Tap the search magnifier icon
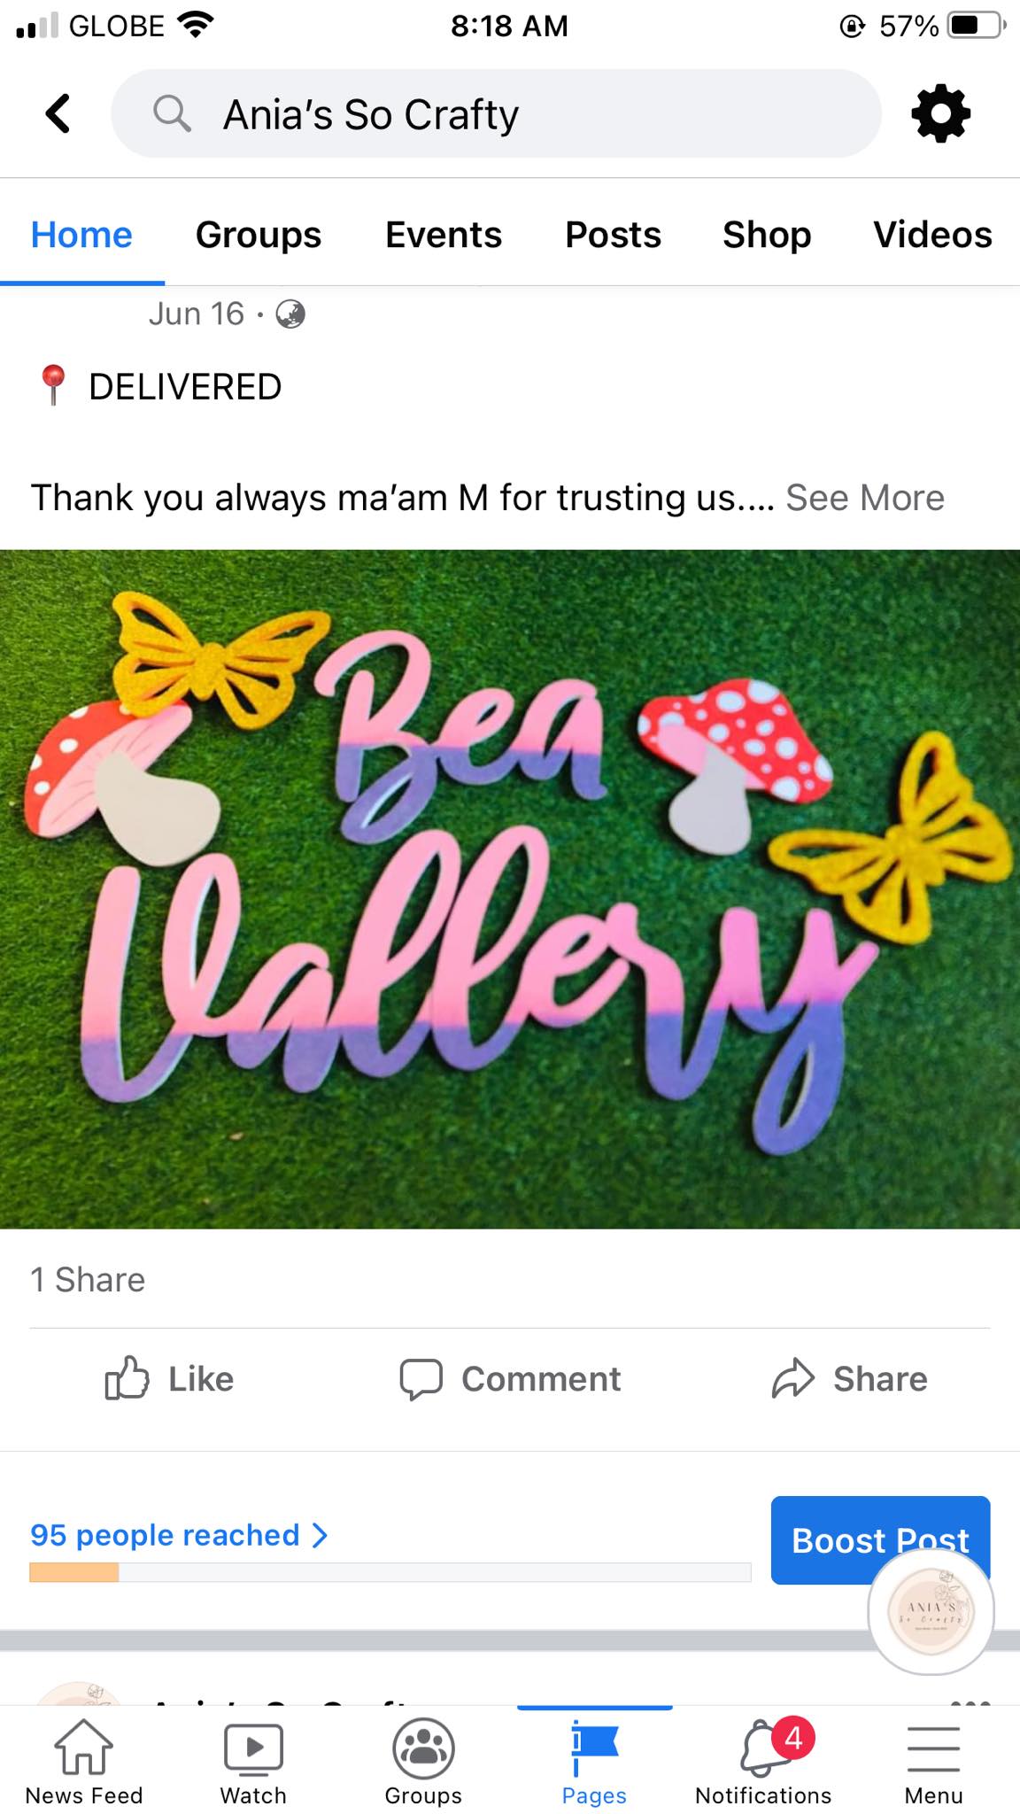This screenshot has height=1814, width=1020. pyautogui.click(x=172, y=113)
